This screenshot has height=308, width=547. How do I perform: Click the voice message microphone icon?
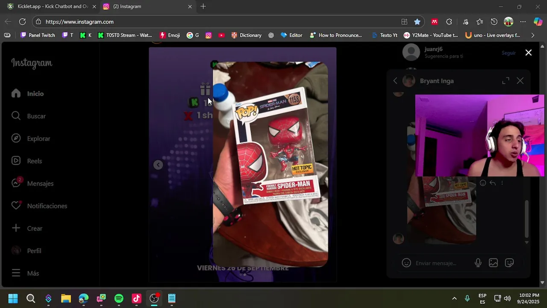478,263
